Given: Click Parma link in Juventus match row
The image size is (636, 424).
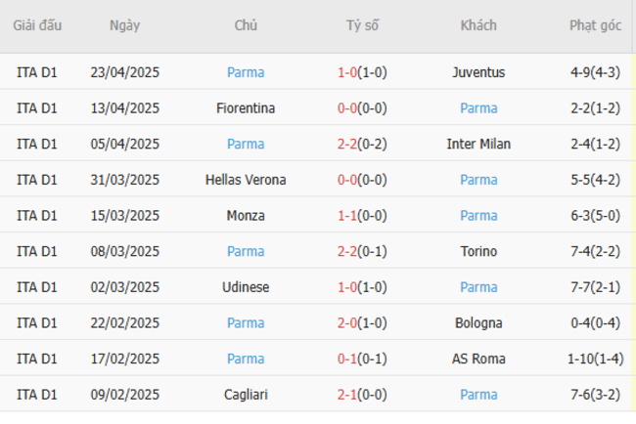Looking at the screenshot, I should [246, 72].
